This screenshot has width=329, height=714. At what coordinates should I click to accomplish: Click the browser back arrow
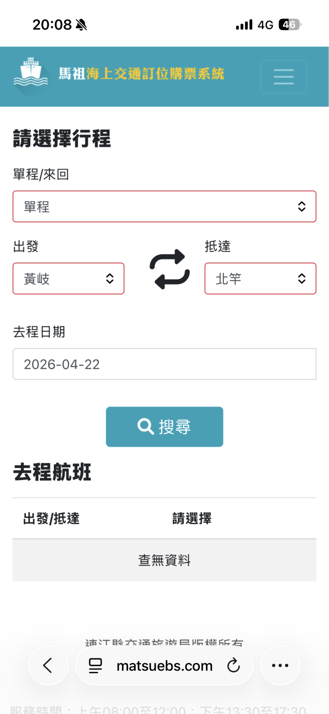tap(48, 665)
